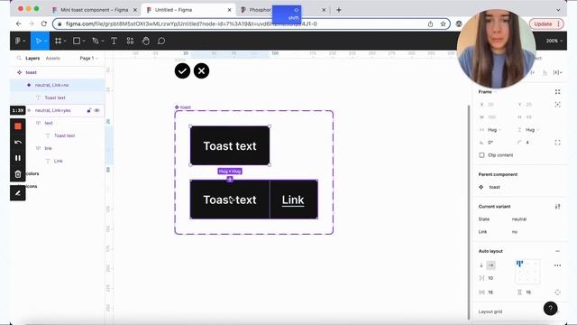
Task: Switch to Untitled – Figma browser tab
Action: coord(189,10)
